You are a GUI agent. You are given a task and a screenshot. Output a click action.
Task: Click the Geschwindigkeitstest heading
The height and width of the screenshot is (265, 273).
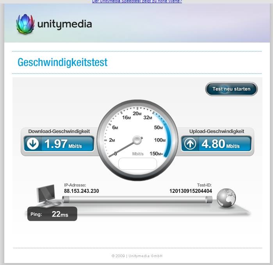tap(62, 62)
